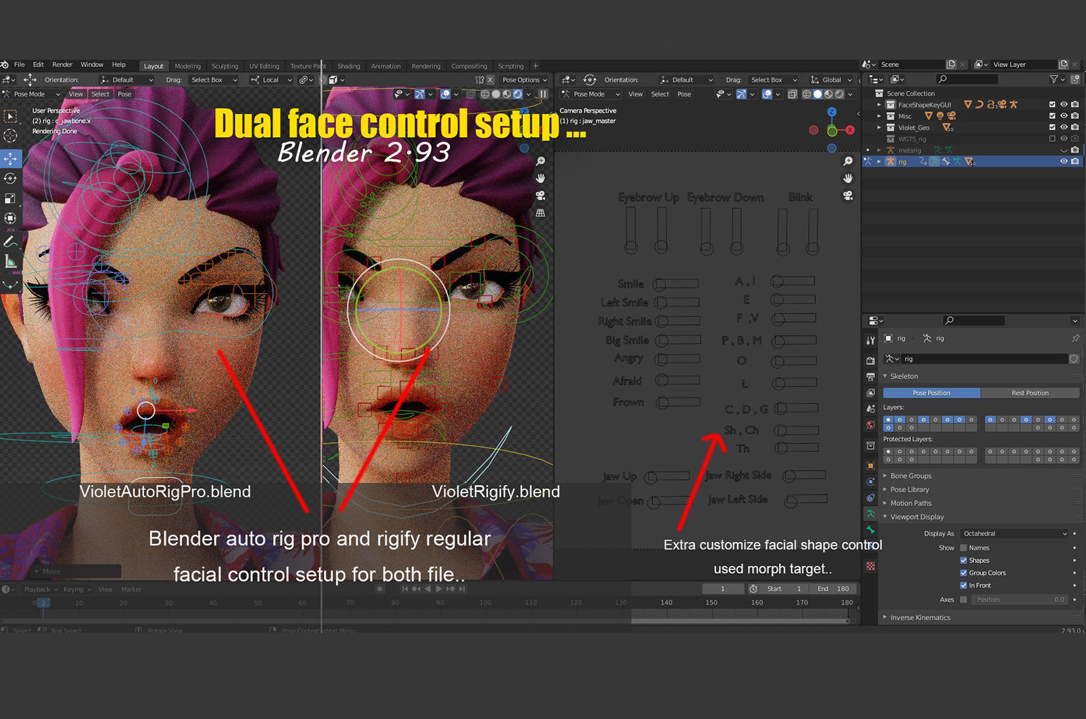Click the pan hand icon in left viewport
Image resolution: width=1086 pixels, height=719 pixels.
pos(540,178)
